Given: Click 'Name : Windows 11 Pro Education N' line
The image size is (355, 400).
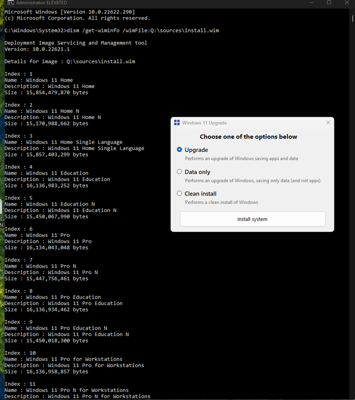Looking at the screenshot, I should [x=56, y=328].
